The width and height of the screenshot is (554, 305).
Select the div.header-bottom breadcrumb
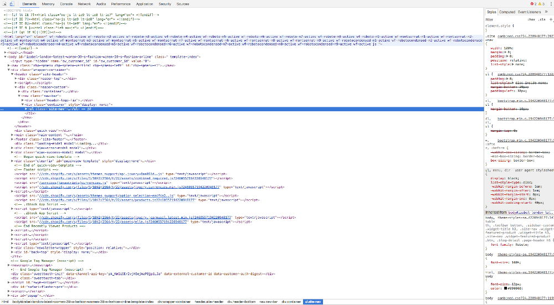point(242,302)
